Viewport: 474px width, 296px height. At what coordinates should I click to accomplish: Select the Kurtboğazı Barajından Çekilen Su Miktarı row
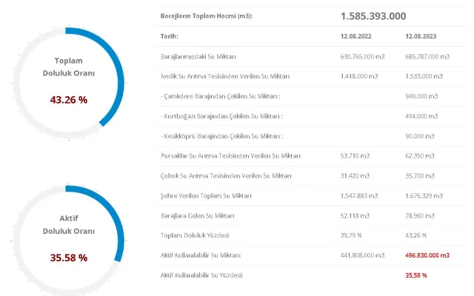pyautogui.click(x=221, y=116)
